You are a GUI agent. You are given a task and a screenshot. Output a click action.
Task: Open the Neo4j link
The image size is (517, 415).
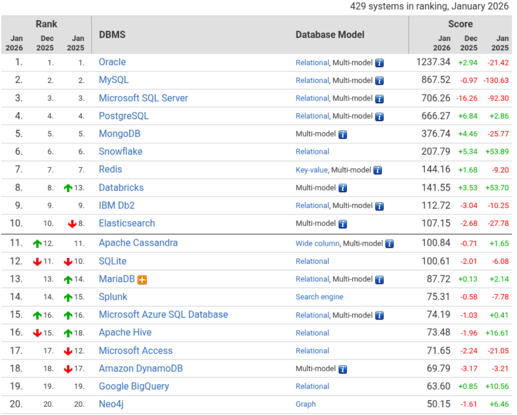(x=111, y=405)
